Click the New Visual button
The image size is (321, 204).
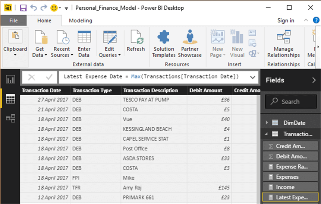[x=237, y=44]
